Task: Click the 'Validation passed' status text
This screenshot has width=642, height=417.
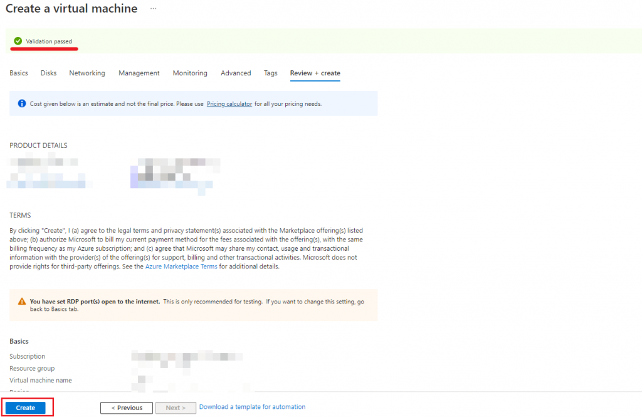Action: click(49, 41)
